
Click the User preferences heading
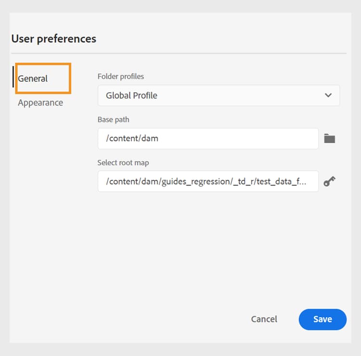tap(54, 39)
